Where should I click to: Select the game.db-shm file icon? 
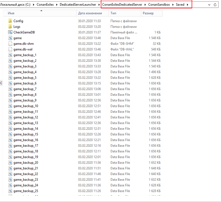click(10, 44)
